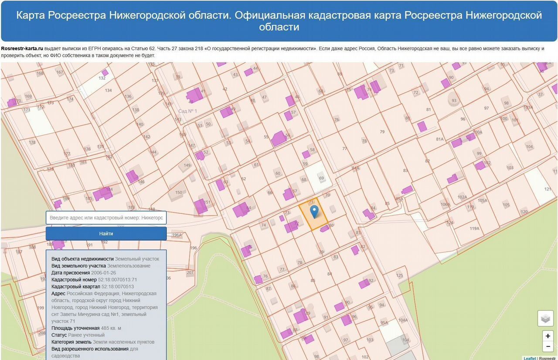Image resolution: width=558 pixels, height=360 pixels.
Task: Select parcel 119А on the map
Action: click(x=474, y=229)
